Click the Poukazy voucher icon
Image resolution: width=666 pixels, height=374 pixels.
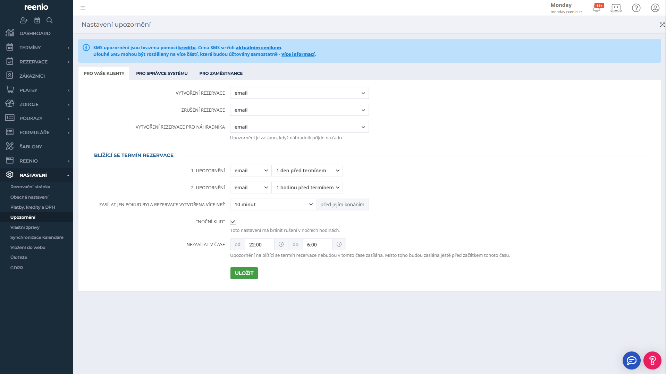tap(10, 118)
